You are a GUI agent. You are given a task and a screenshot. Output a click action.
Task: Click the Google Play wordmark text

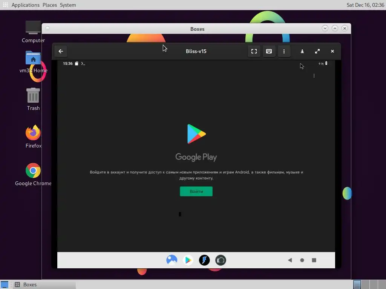(x=196, y=157)
